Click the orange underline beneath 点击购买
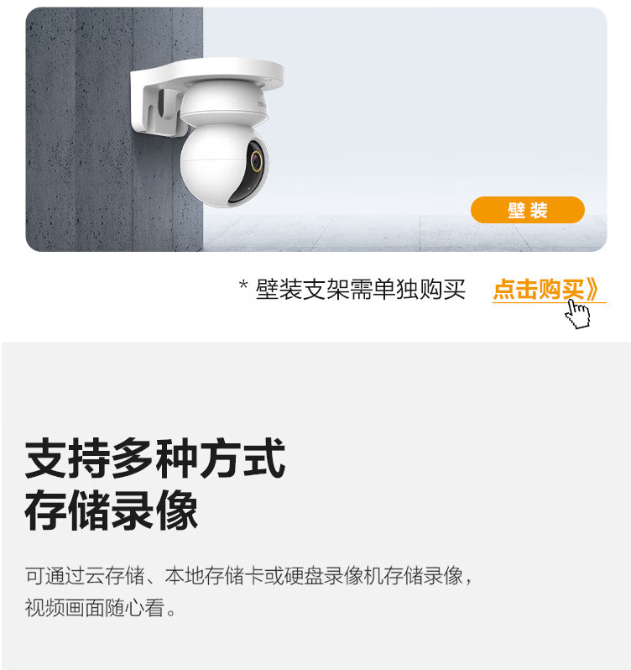Viewport: 631px width, 670px height. tap(549, 302)
